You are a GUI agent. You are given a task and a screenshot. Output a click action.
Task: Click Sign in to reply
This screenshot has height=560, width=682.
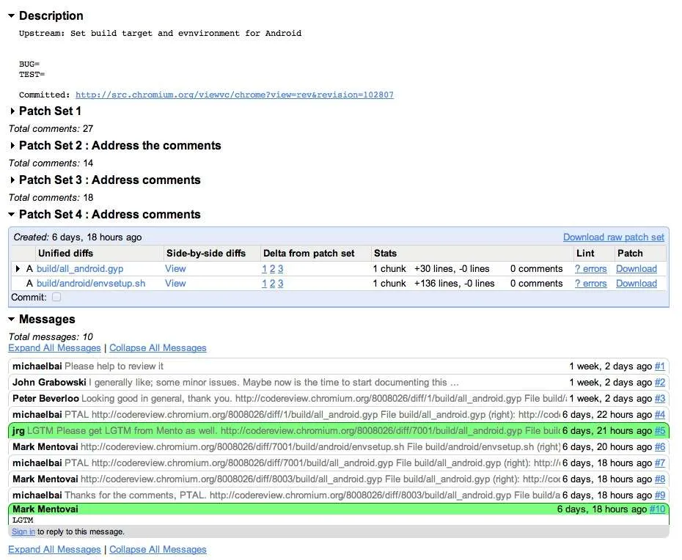[x=23, y=531]
